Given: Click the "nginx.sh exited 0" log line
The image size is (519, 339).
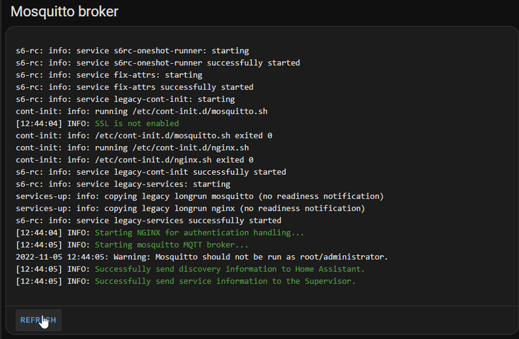Looking at the screenshot, I should coord(134,160).
